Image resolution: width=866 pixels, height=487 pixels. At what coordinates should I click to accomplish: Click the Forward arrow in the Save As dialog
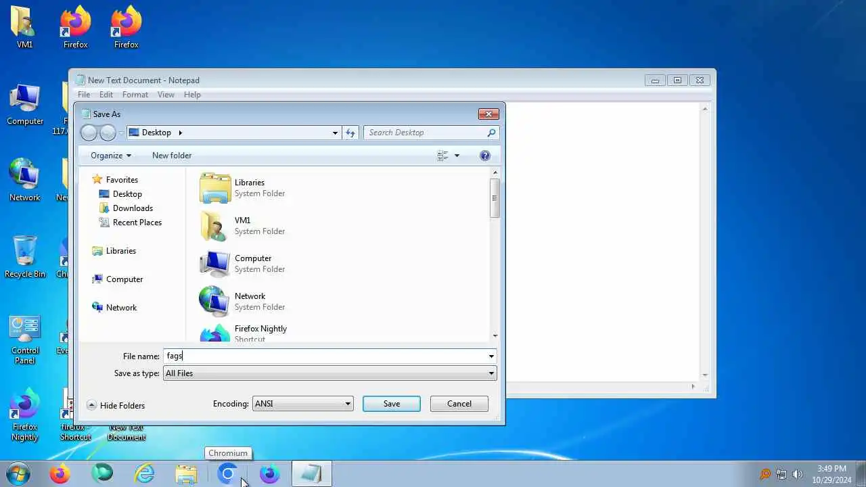point(108,133)
